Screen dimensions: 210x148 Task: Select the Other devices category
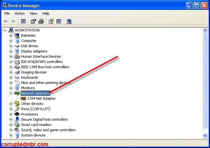(32, 104)
